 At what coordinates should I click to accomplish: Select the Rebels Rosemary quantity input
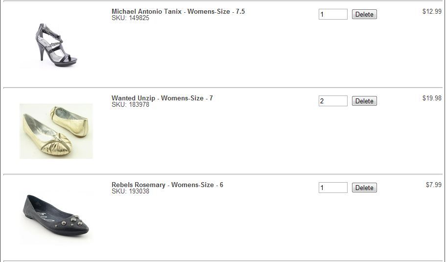click(x=333, y=188)
